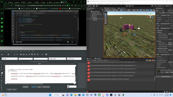Play the tutorial video in browser
Viewport: 173px width, 97px height.
[x=14, y=42]
